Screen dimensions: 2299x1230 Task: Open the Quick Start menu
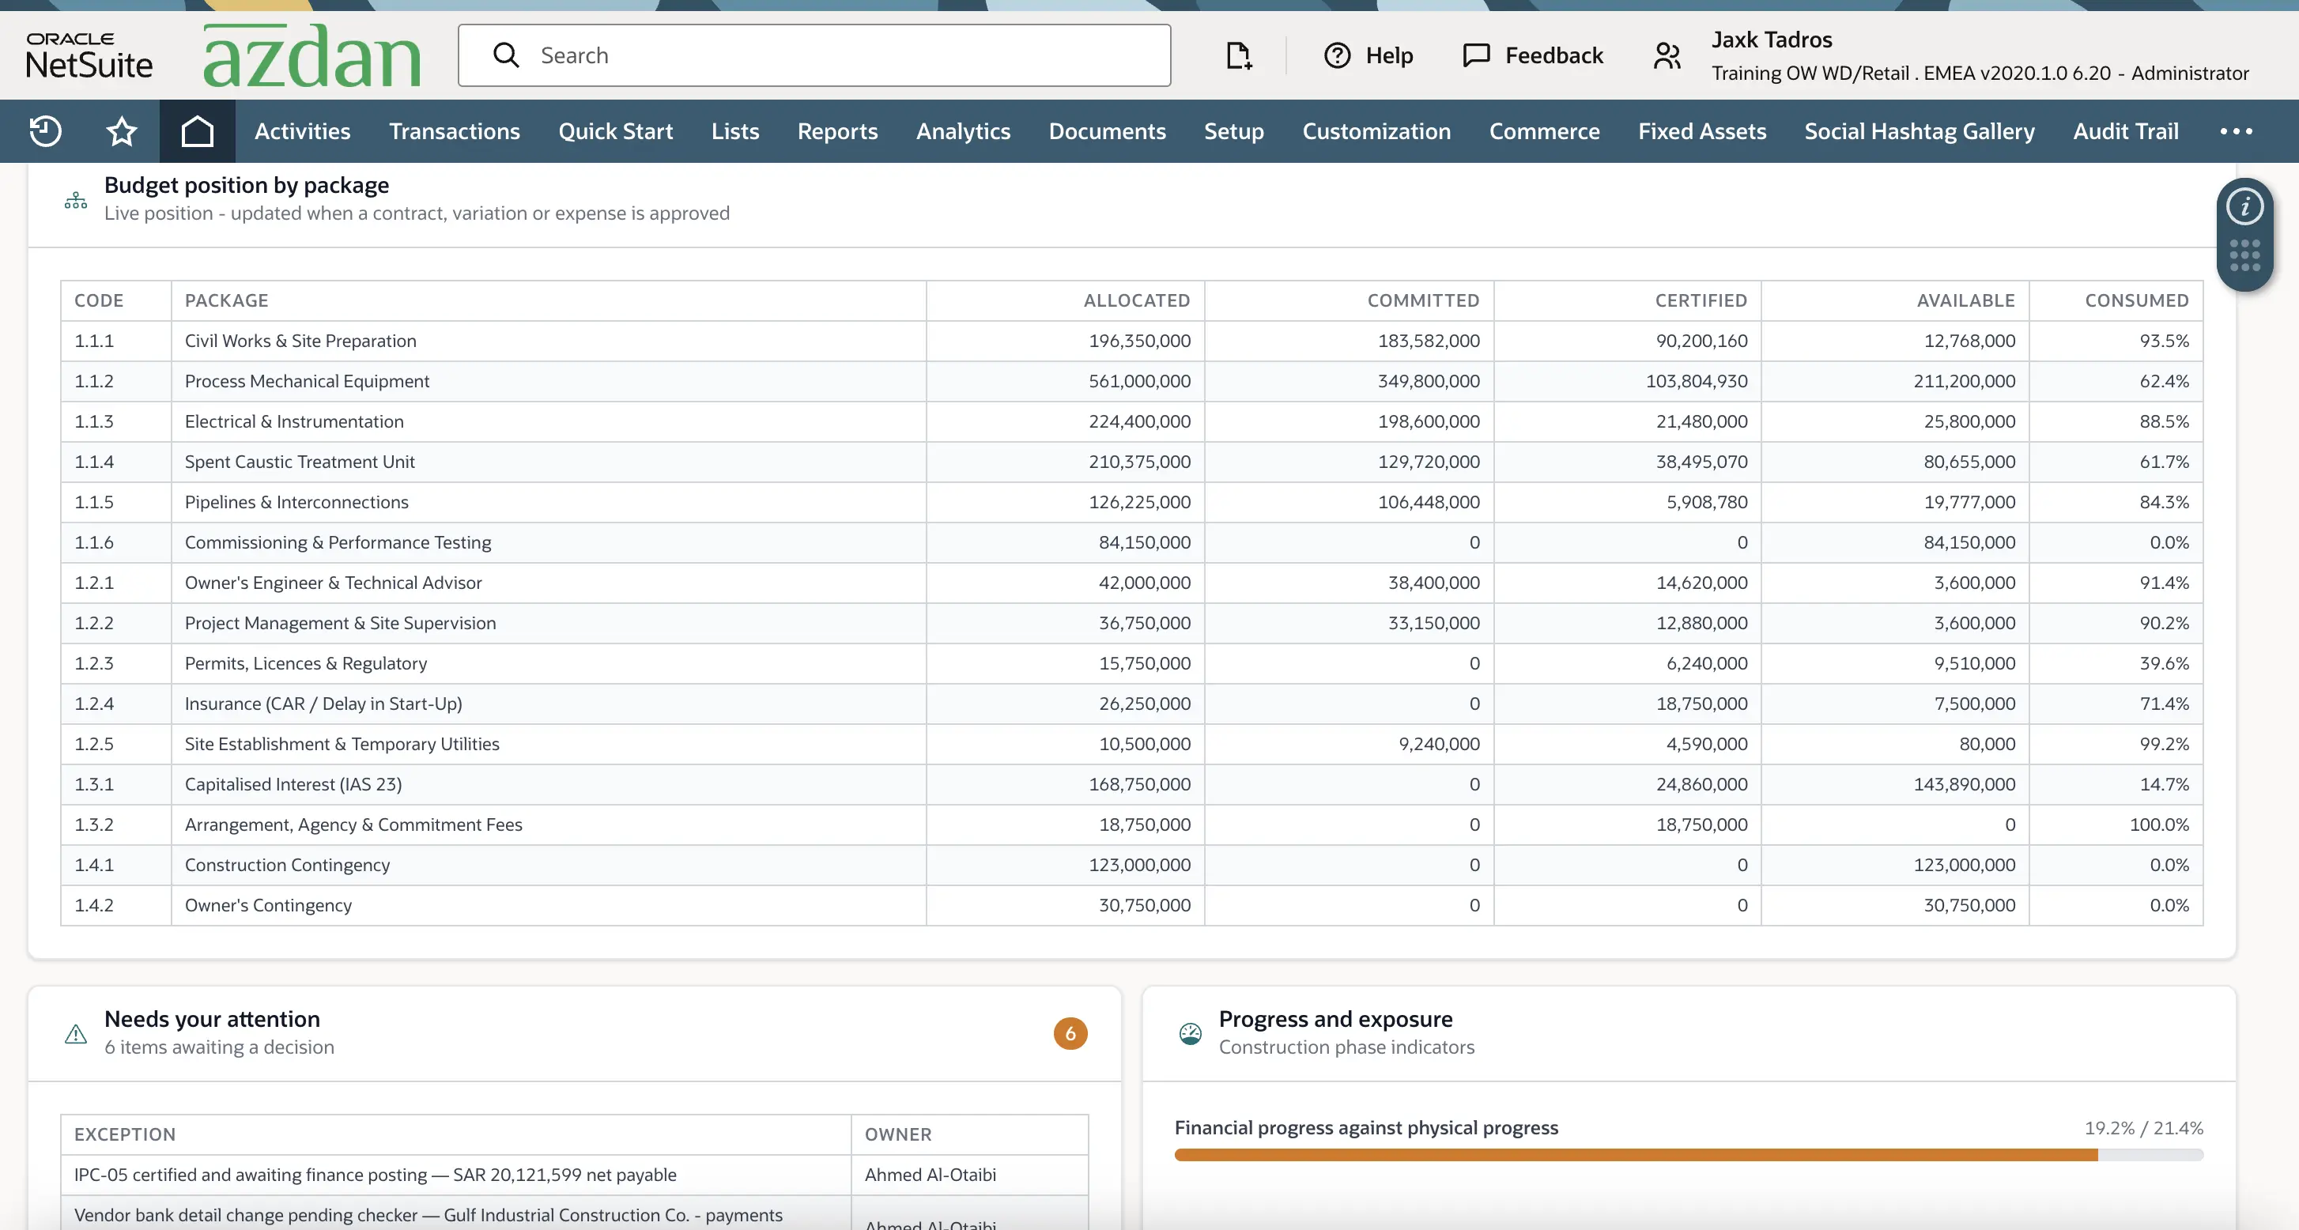[x=616, y=131]
